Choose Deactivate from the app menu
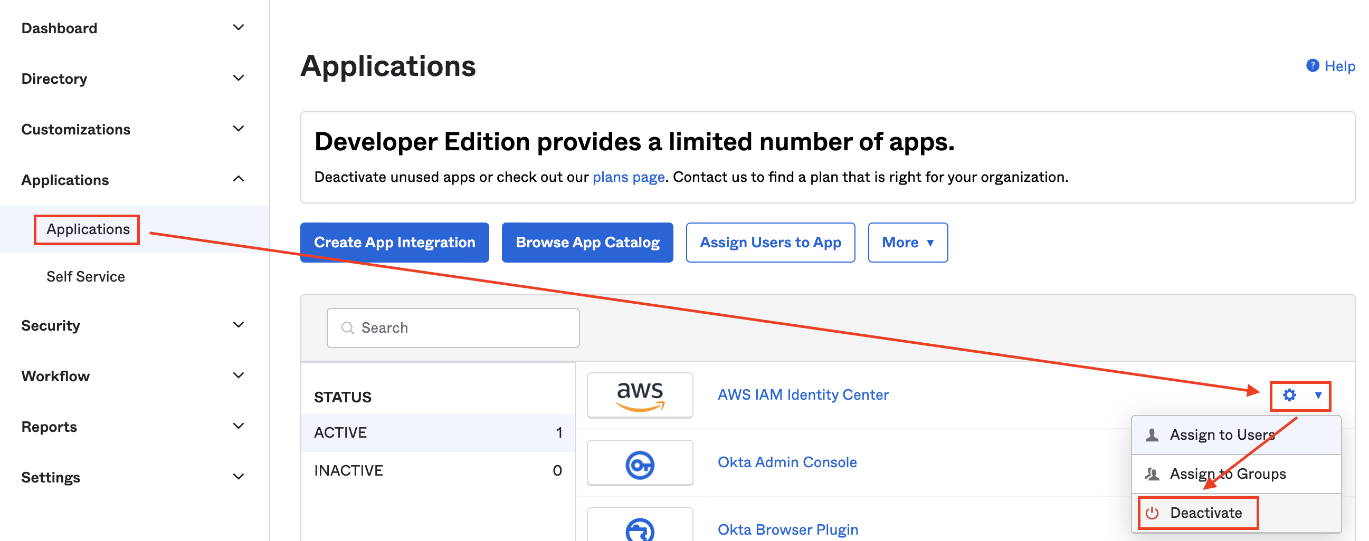Viewport: 1369px width, 541px height. 1236,513
